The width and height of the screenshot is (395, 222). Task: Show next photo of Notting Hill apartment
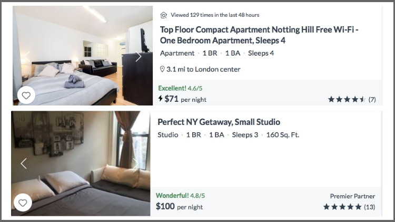tap(139, 57)
